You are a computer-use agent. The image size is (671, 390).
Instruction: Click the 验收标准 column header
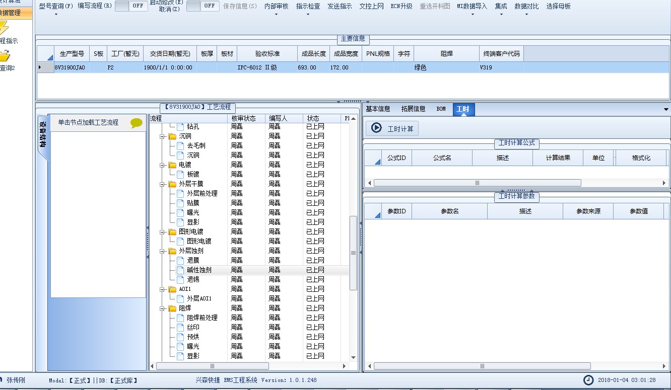267,54
